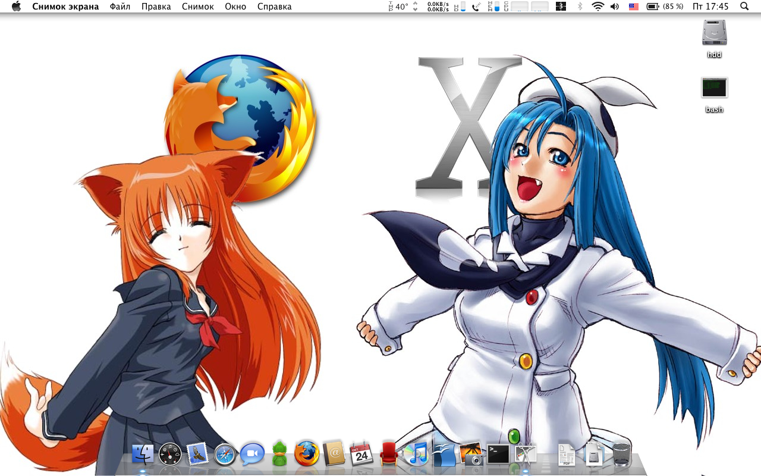Open Address Book in Dock
The height and width of the screenshot is (476, 761).
[334, 454]
